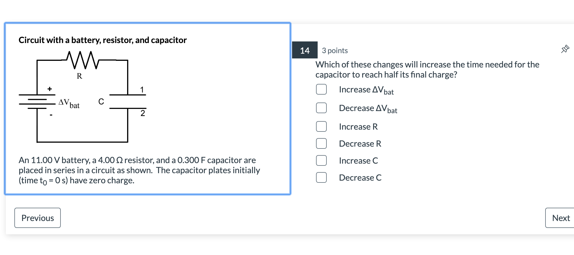Mark the "Increase C" checkbox

[x=321, y=161]
